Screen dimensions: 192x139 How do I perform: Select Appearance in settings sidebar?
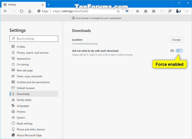[x=24, y=59]
